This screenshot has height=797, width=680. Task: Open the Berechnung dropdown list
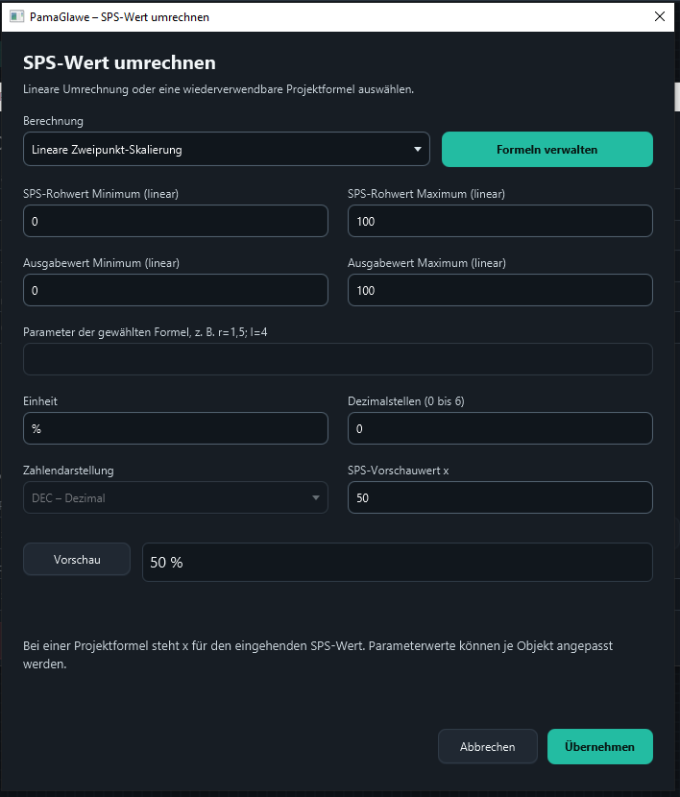coord(226,149)
